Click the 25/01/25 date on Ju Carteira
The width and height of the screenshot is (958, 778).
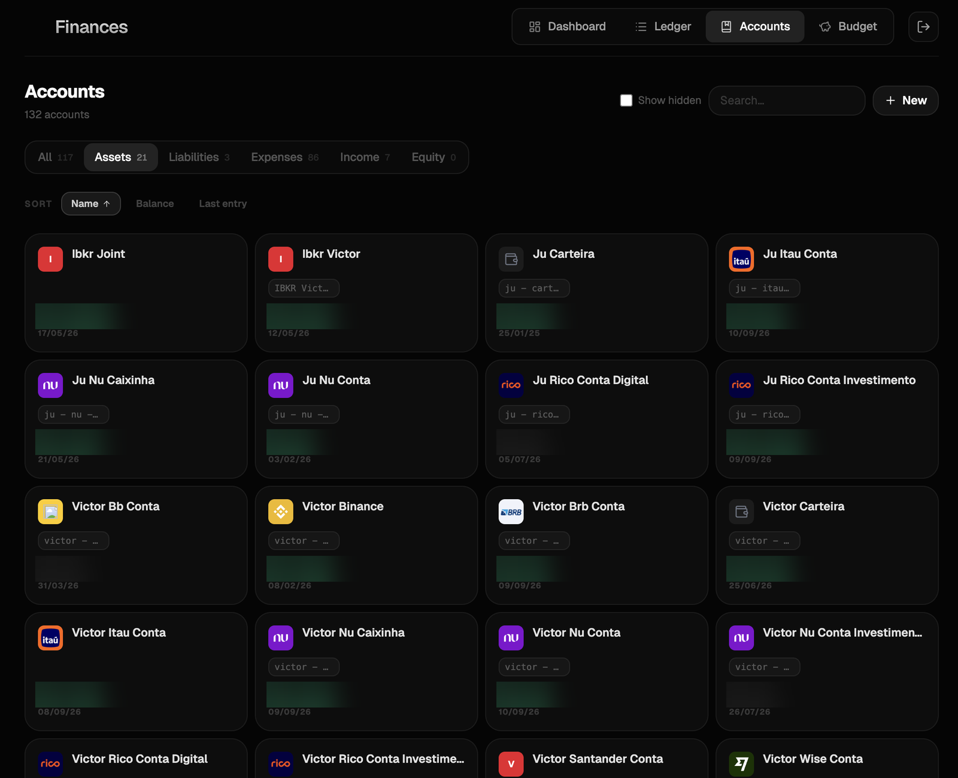(519, 333)
